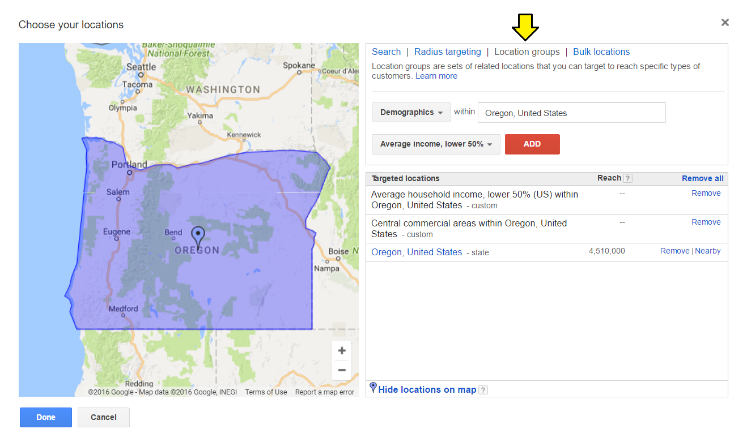This screenshot has height=446, width=747.
Task: Click Eugene on the map
Action: (x=117, y=231)
